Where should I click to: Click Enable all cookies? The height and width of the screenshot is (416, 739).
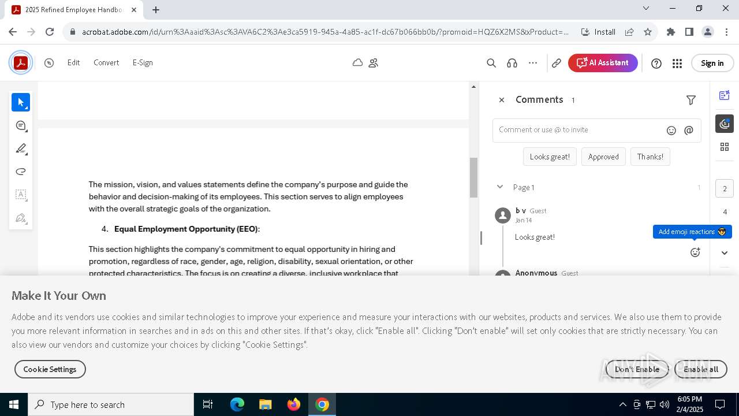click(x=701, y=369)
